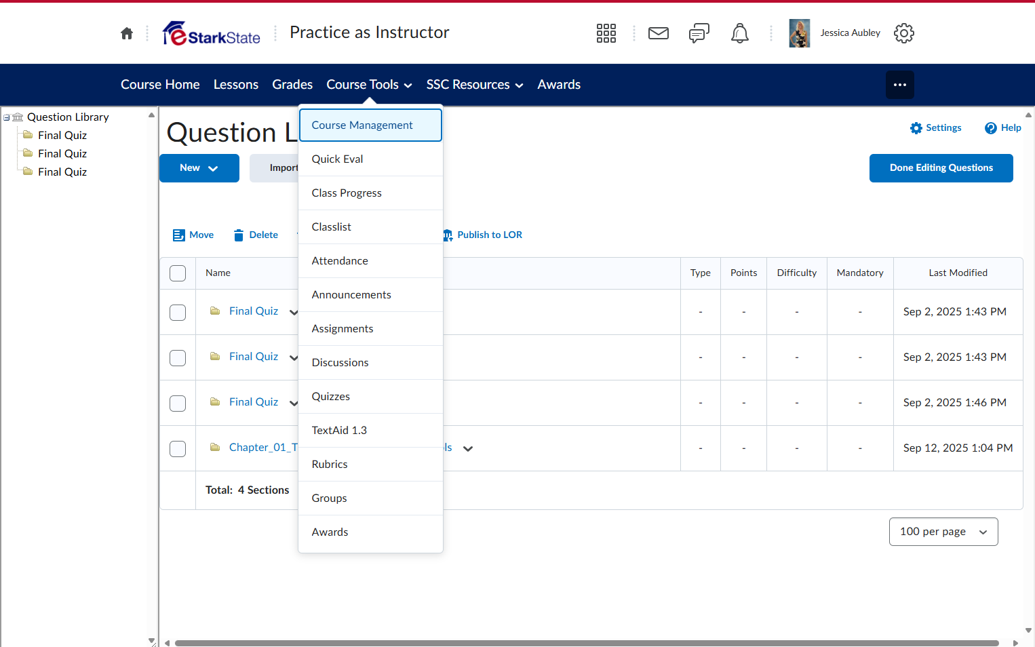Click the folder icon beside Chapter_01 section
Viewport: 1035px width, 647px height.
(215, 448)
